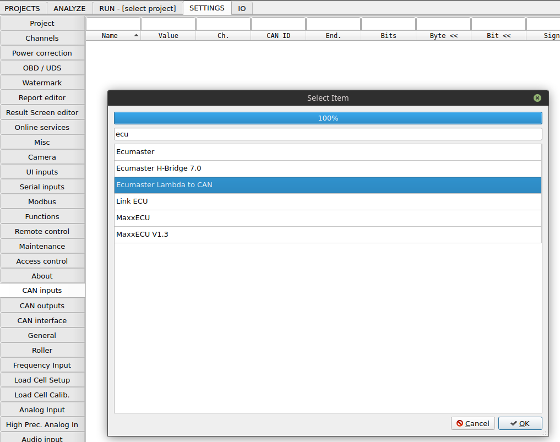Choose Ecumaster H-Bridge 7.0 entry
Screen dimensions: 560x442
328,168
